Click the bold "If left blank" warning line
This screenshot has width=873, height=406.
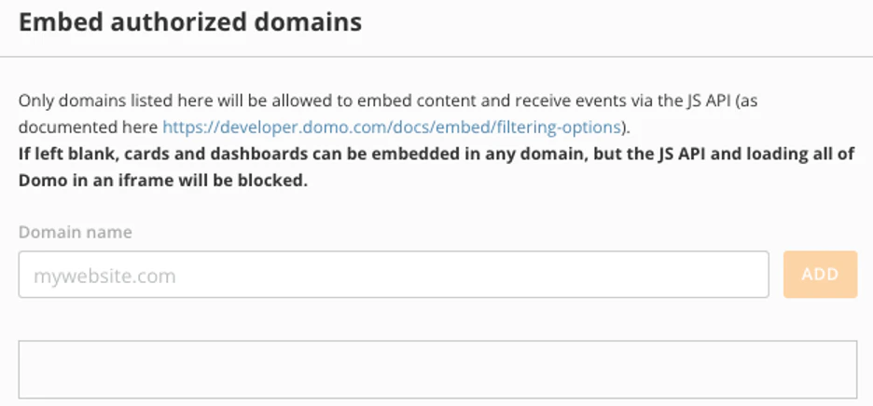click(x=436, y=154)
